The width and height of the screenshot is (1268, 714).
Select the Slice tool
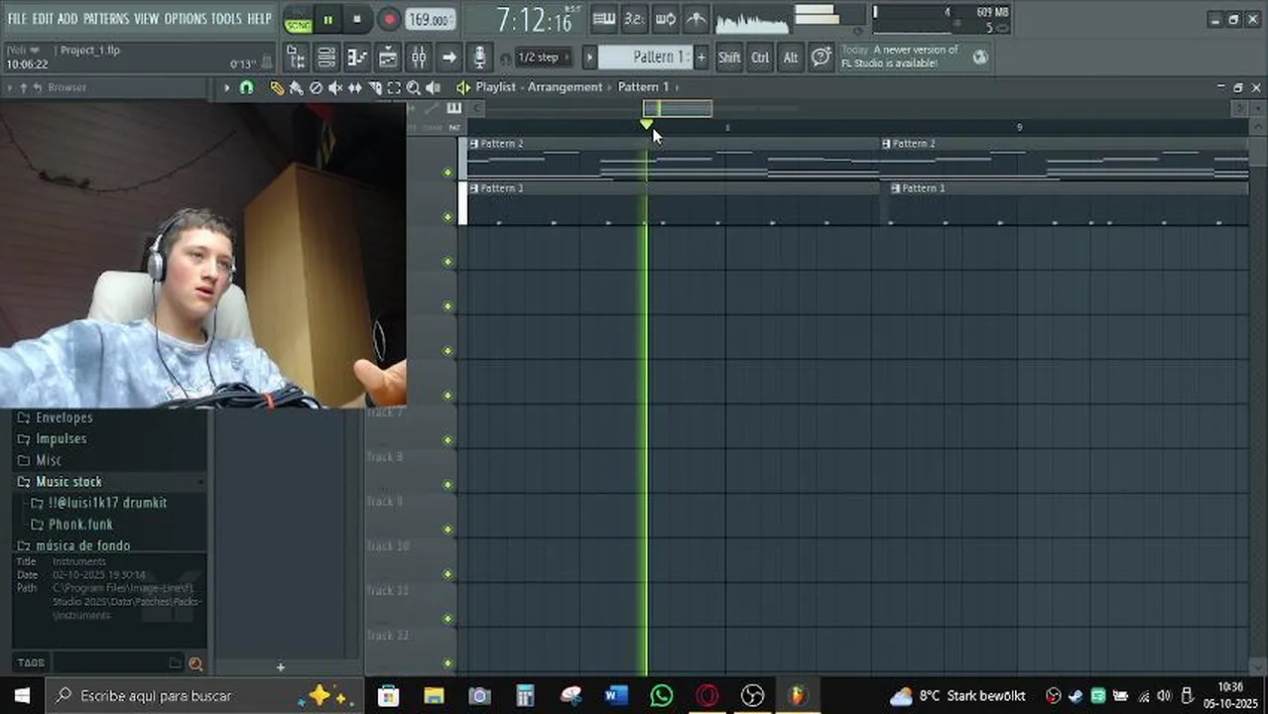click(375, 87)
